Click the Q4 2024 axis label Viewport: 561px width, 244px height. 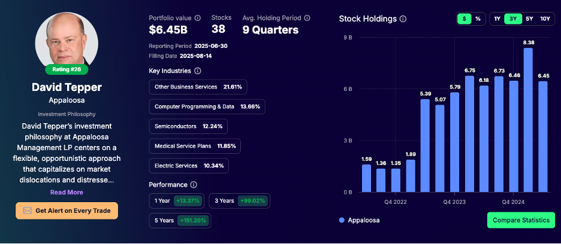513,202
